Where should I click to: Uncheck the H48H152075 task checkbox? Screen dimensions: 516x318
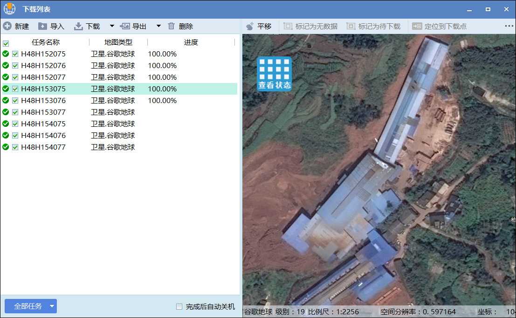coord(15,54)
